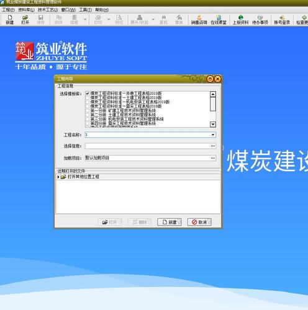Click the ellipsis button in 加载项目 field
The height and width of the screenshot is (310, 308).
pos(213,158)
